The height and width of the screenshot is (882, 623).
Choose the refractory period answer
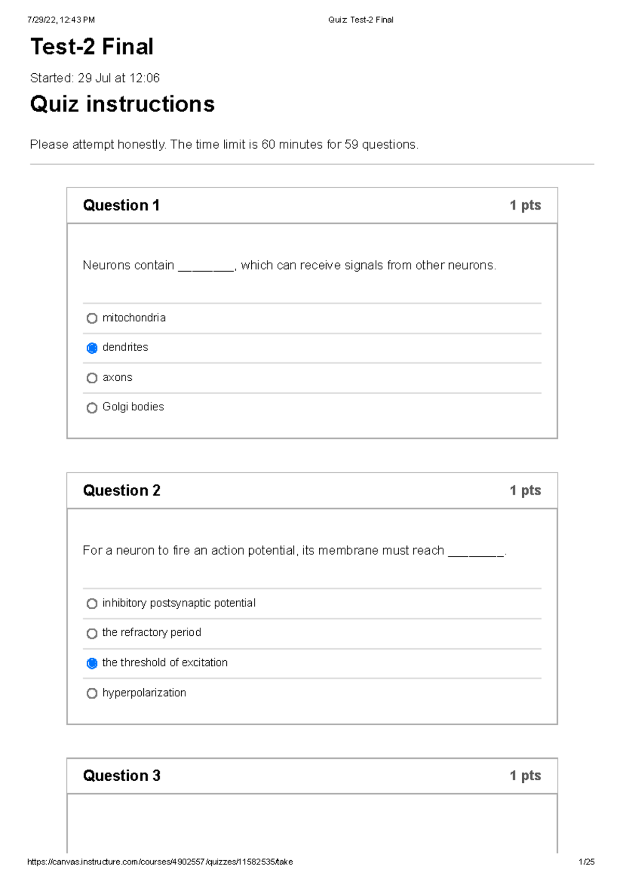point(92,633)
